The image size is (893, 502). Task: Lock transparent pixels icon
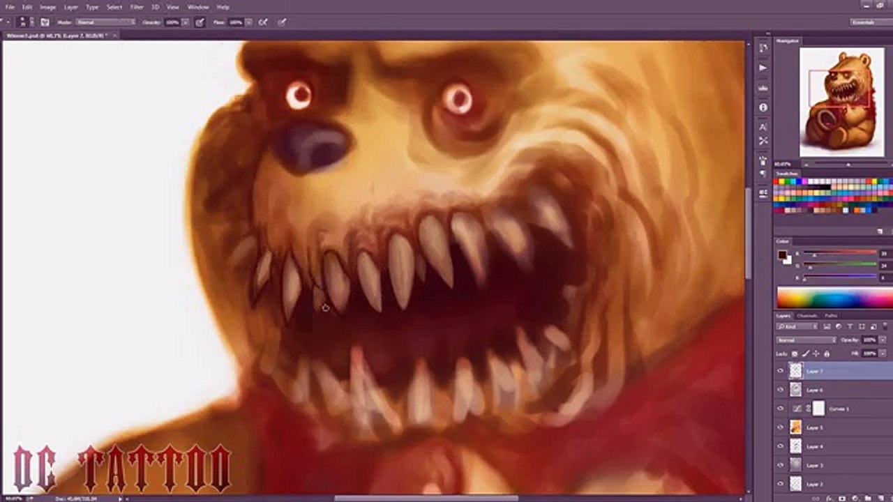(x=795, y=353)
